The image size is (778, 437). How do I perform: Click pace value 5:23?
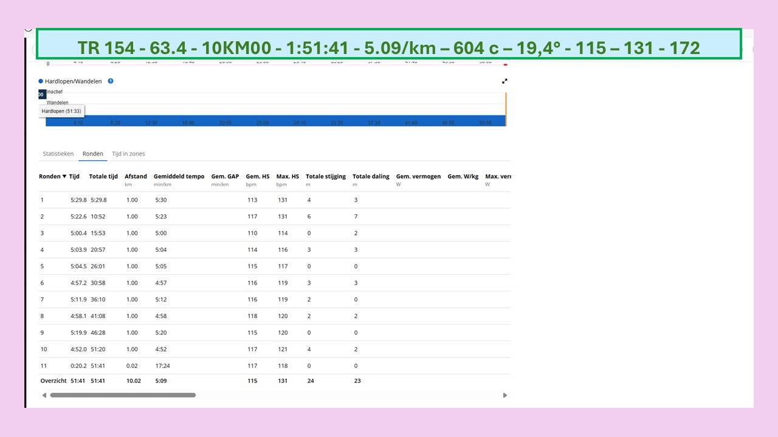tap(161, 217)
